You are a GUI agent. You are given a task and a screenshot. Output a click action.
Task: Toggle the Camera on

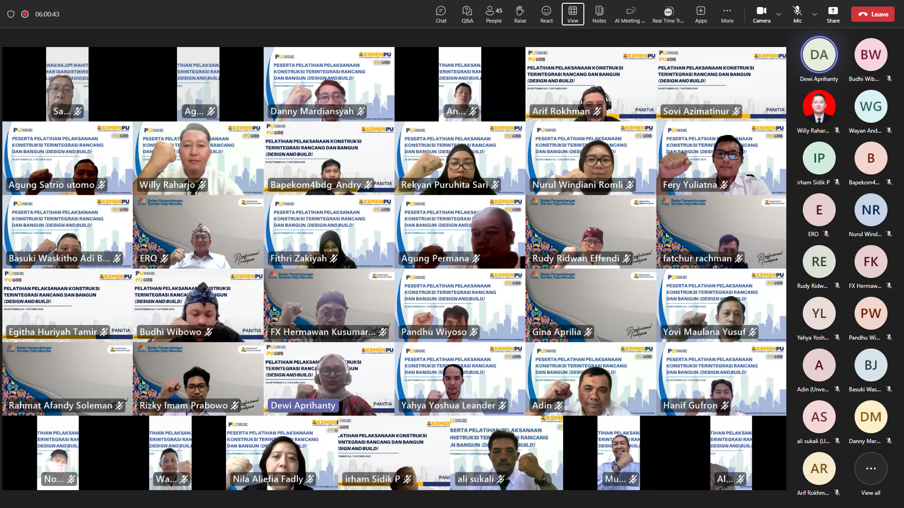(761, 14)
